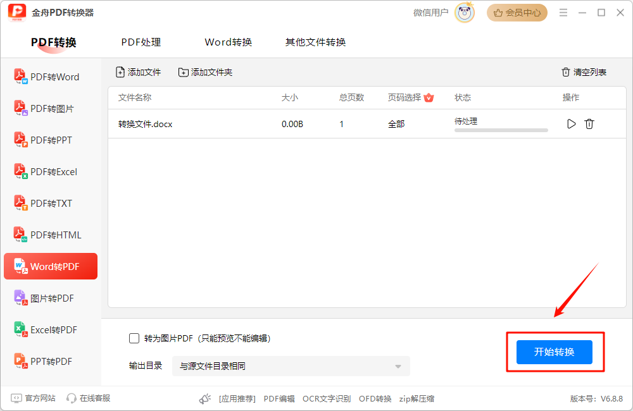The height and width of the screenshot is (411, 633).
Task: Open PDF编辑 recommended app link
Action: tap(279, 399)
